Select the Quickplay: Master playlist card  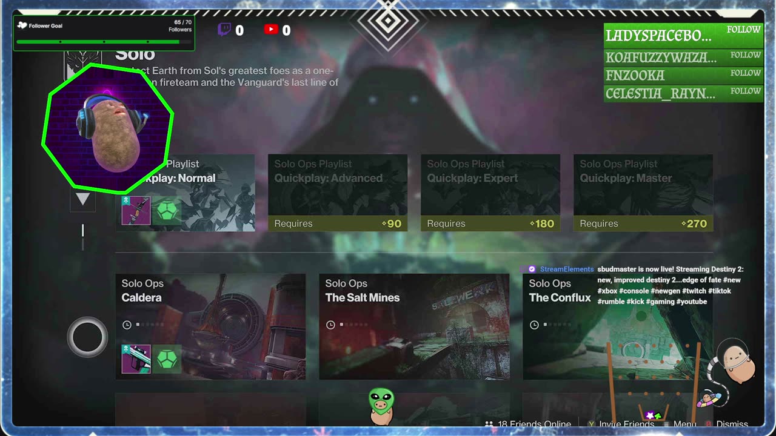[x=643, y=193]
